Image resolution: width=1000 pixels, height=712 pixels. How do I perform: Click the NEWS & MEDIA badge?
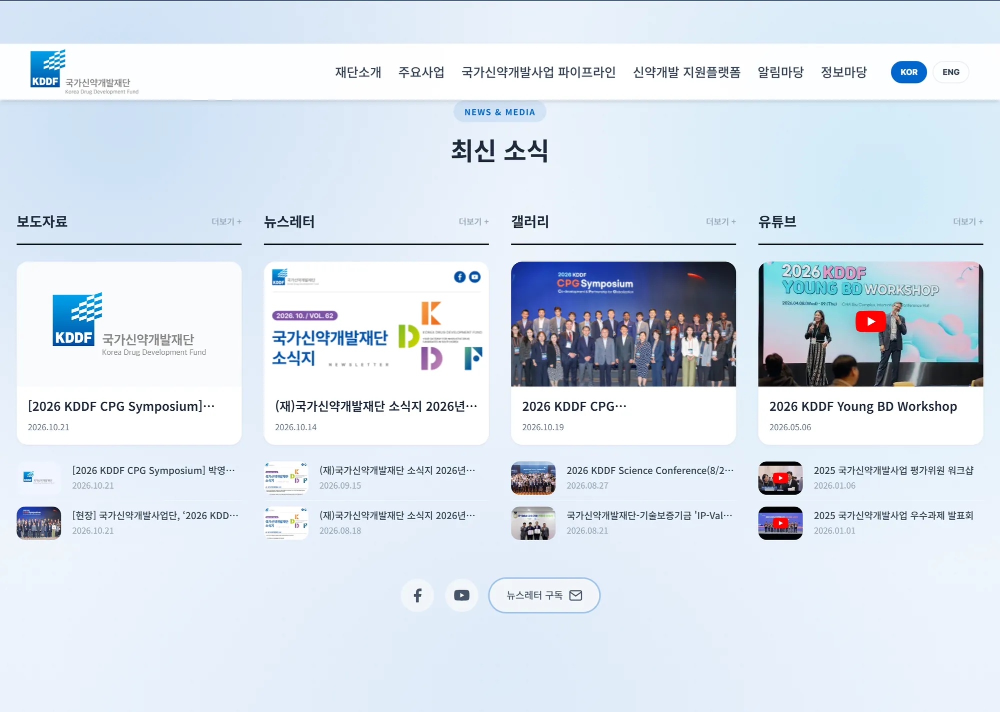tap(499, 112)
